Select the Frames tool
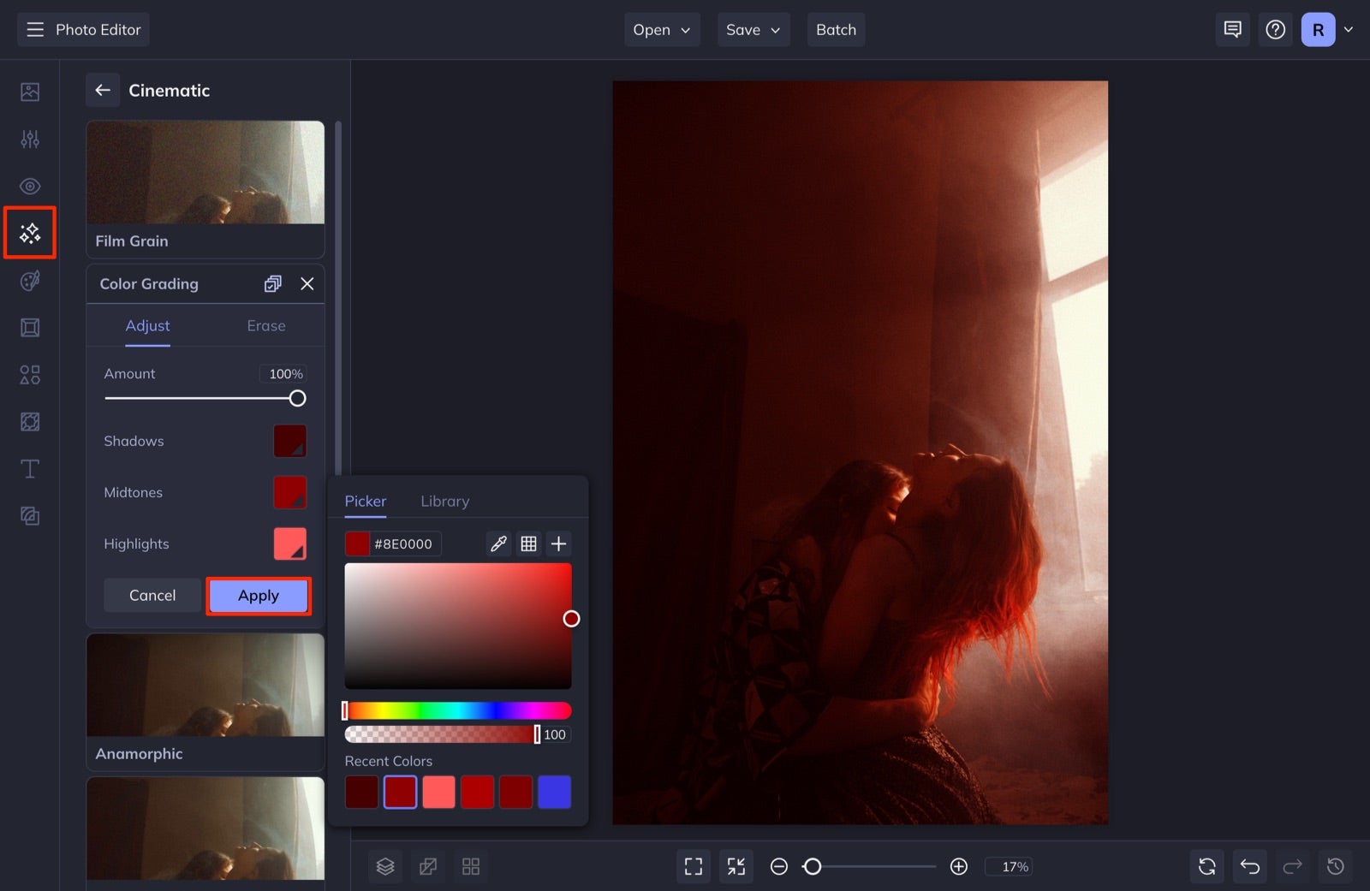1370x891 pixels. click(29, 327)
